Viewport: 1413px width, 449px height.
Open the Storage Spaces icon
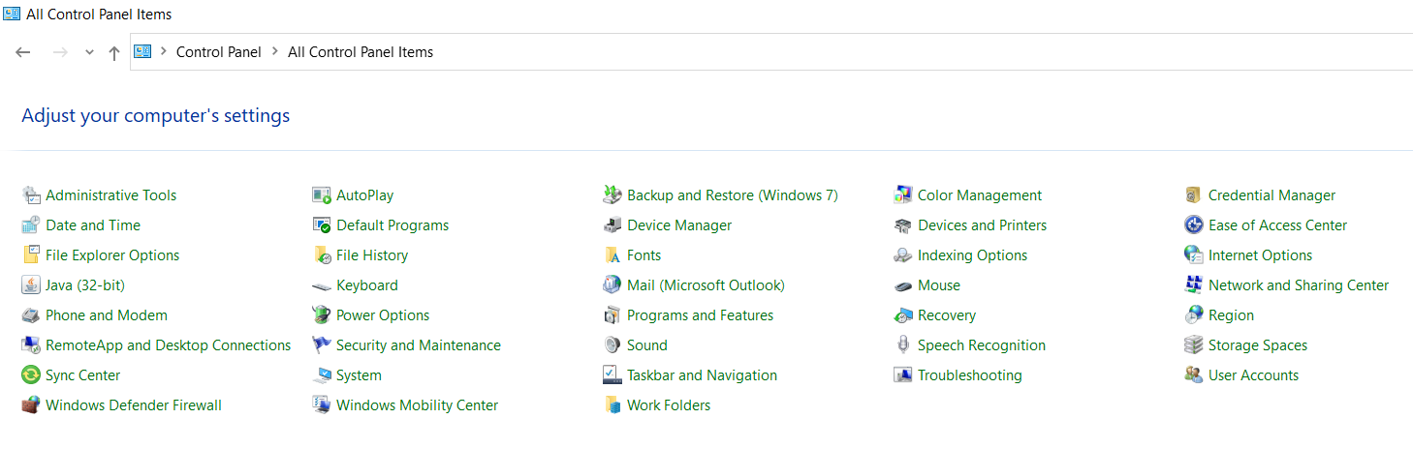[x=1193, y=345]
